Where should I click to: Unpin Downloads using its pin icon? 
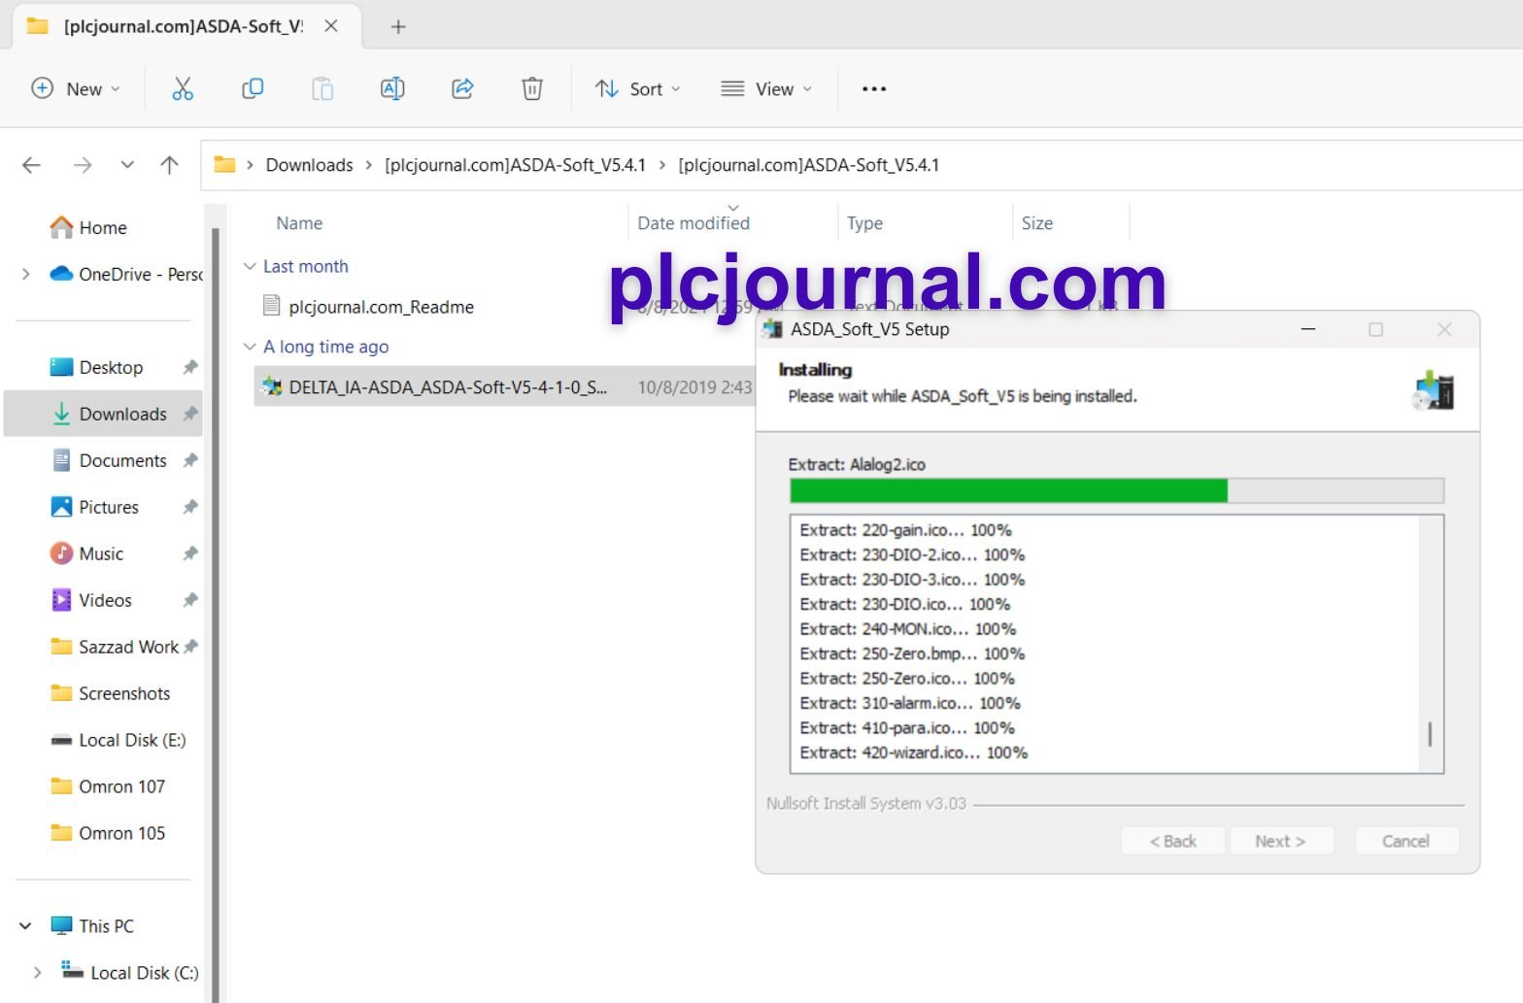coord(190,414)
